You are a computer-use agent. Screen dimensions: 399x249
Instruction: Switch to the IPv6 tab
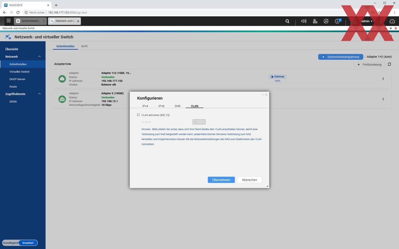coord(161,106)
